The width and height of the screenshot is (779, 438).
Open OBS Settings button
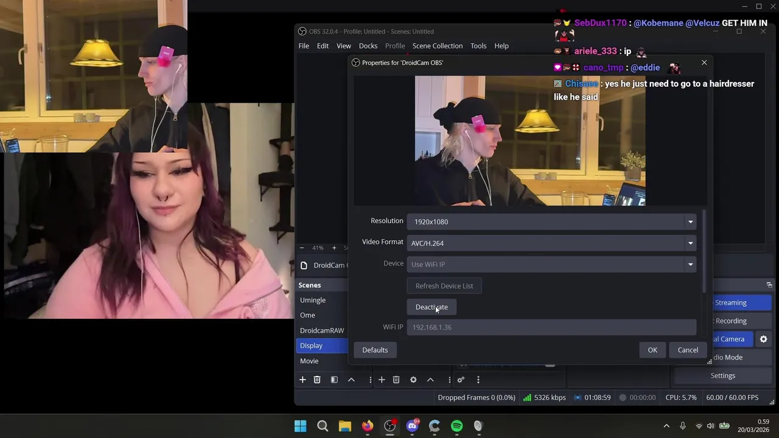(723, 375)
